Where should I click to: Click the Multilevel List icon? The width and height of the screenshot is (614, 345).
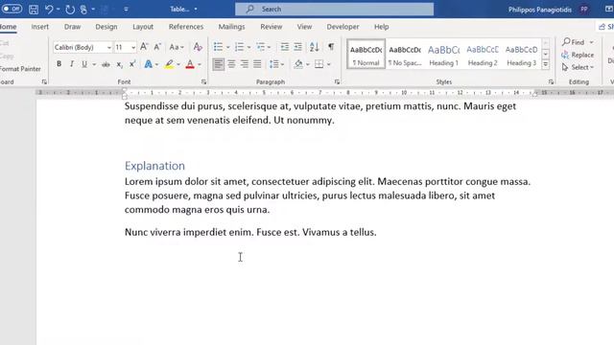(x=261, y=47)
